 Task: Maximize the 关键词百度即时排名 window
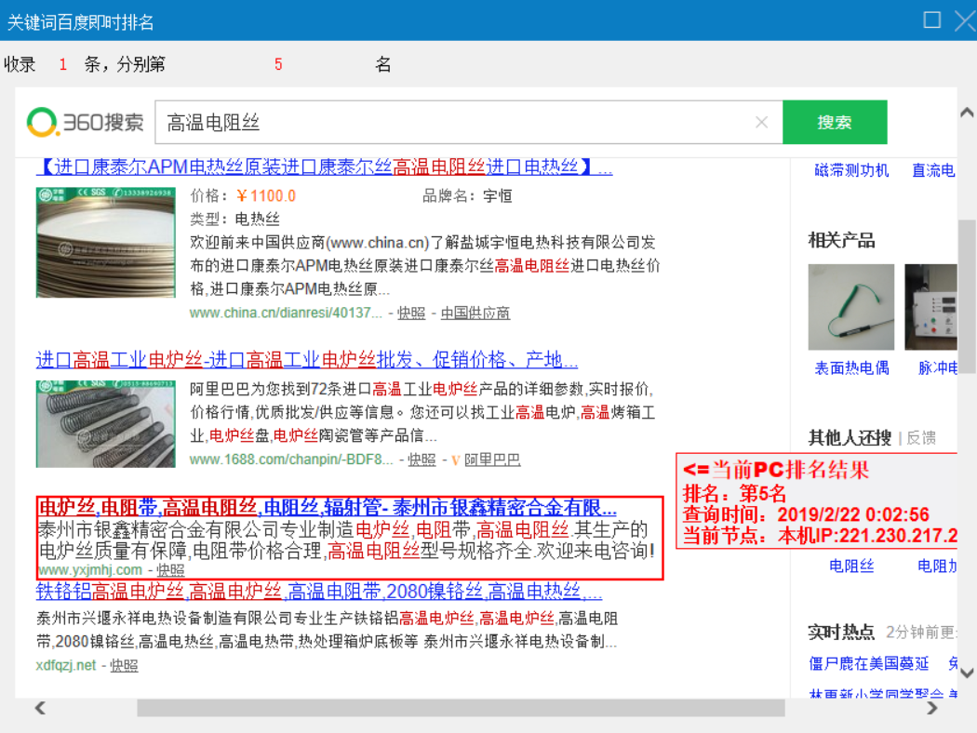[x=932, y=20]
